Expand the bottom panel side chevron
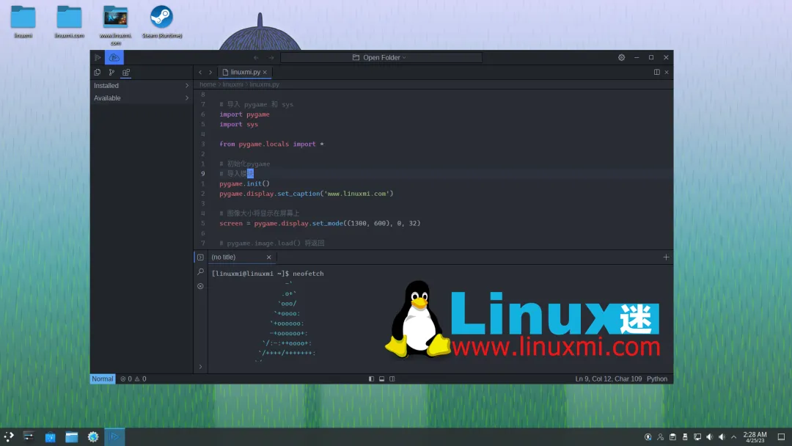Screen dimensions: 792x446 [200, 367]
